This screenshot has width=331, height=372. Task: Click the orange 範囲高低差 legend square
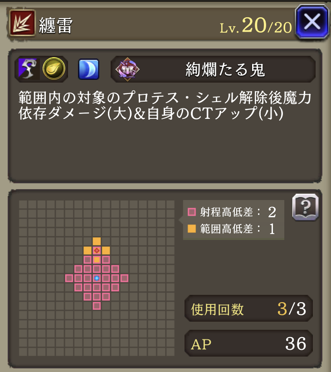[x=192, y=229]
